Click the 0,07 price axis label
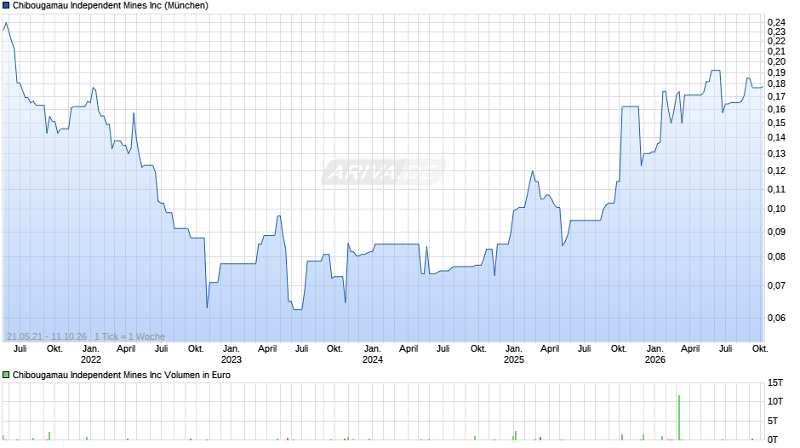The image size is (800, 448). click(776, 285)
